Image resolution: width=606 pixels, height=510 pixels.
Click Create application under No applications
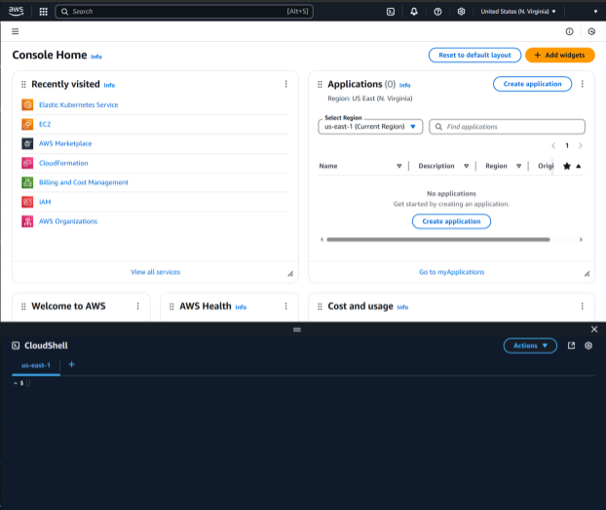(451, 221)
